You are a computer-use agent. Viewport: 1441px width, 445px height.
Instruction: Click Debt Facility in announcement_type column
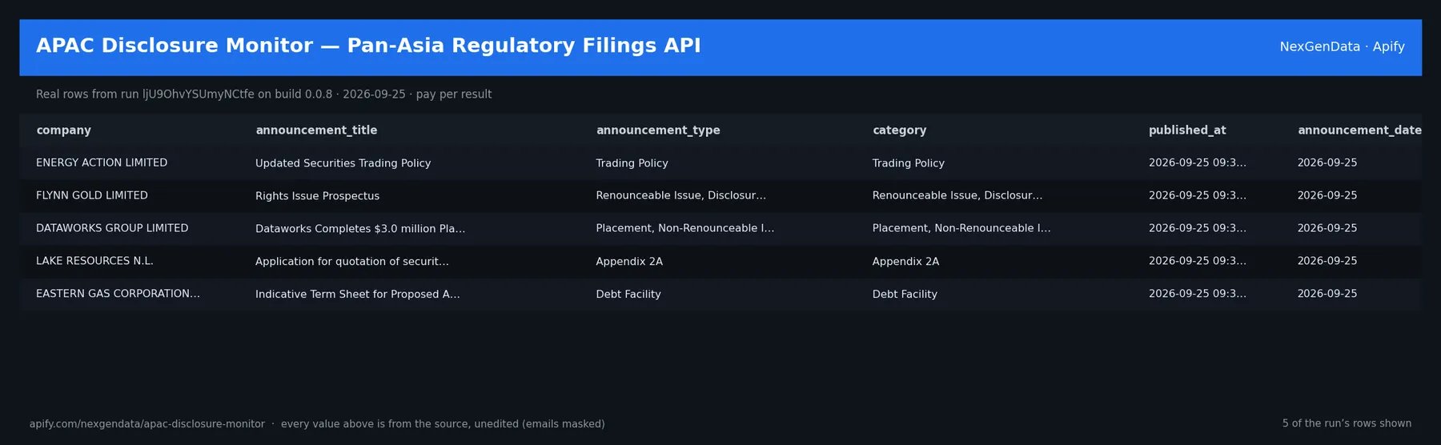click(628, 295)
